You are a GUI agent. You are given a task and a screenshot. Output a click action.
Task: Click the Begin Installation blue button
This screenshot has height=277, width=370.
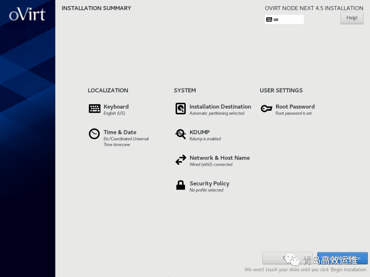click(x=342, y=258)
